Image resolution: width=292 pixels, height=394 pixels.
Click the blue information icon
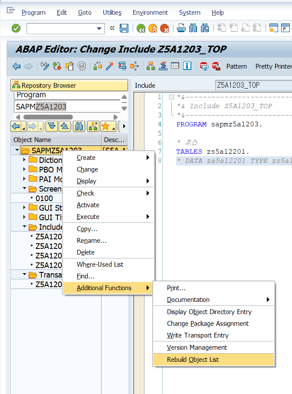[187, 66]
